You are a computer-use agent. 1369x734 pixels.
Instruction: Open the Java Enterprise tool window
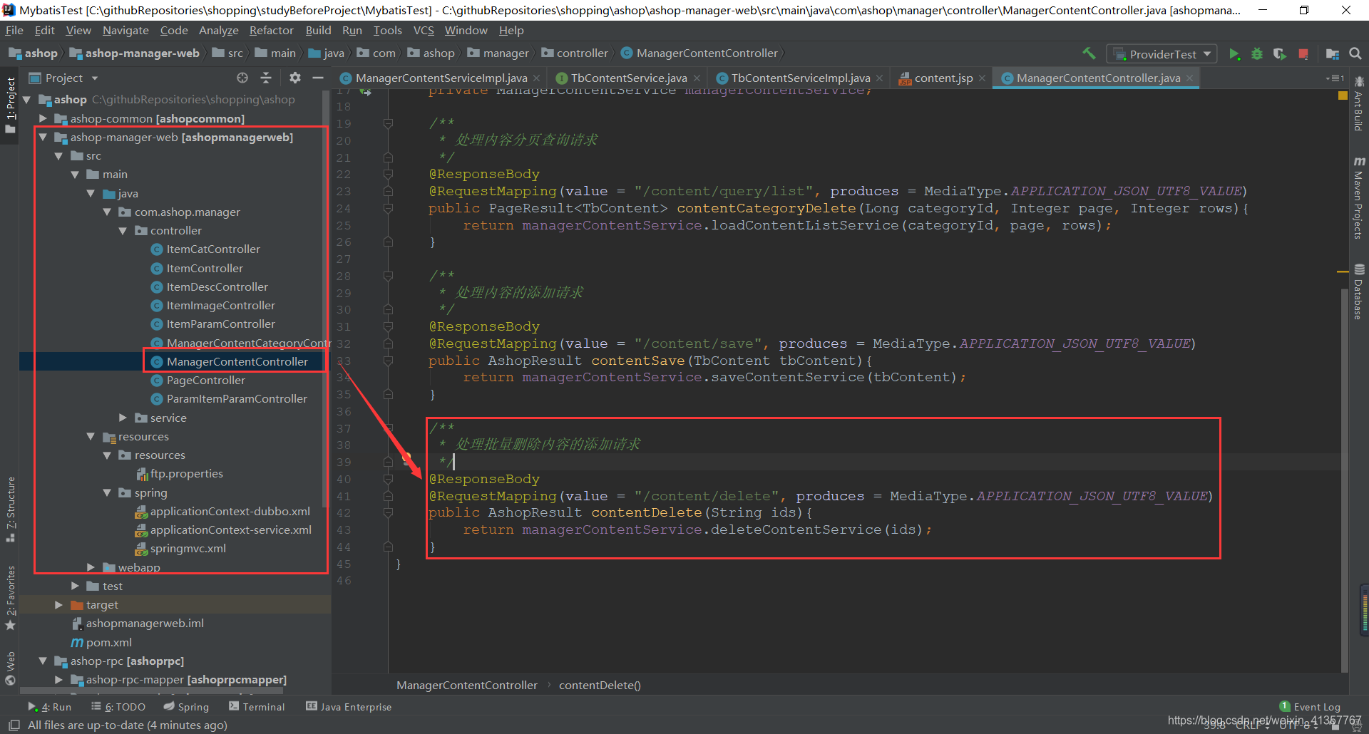[349, 707]
